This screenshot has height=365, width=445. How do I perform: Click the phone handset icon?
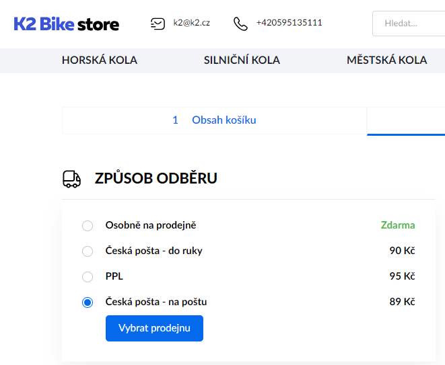tap(240, 24)
